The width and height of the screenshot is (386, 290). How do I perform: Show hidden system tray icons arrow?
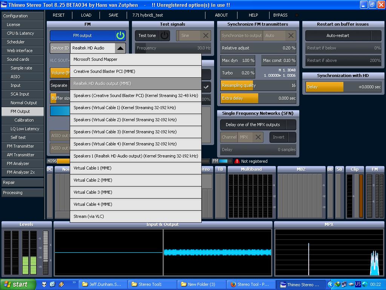330,284
